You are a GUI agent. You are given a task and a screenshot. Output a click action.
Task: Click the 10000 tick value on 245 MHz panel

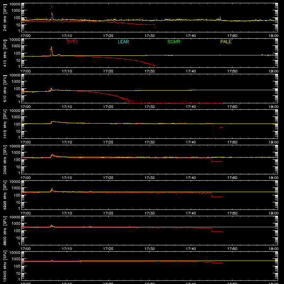15,4
